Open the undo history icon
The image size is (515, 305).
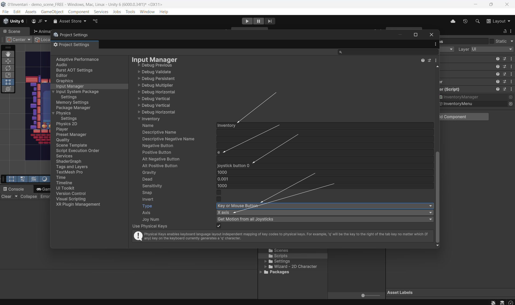(x=465, y=21)
